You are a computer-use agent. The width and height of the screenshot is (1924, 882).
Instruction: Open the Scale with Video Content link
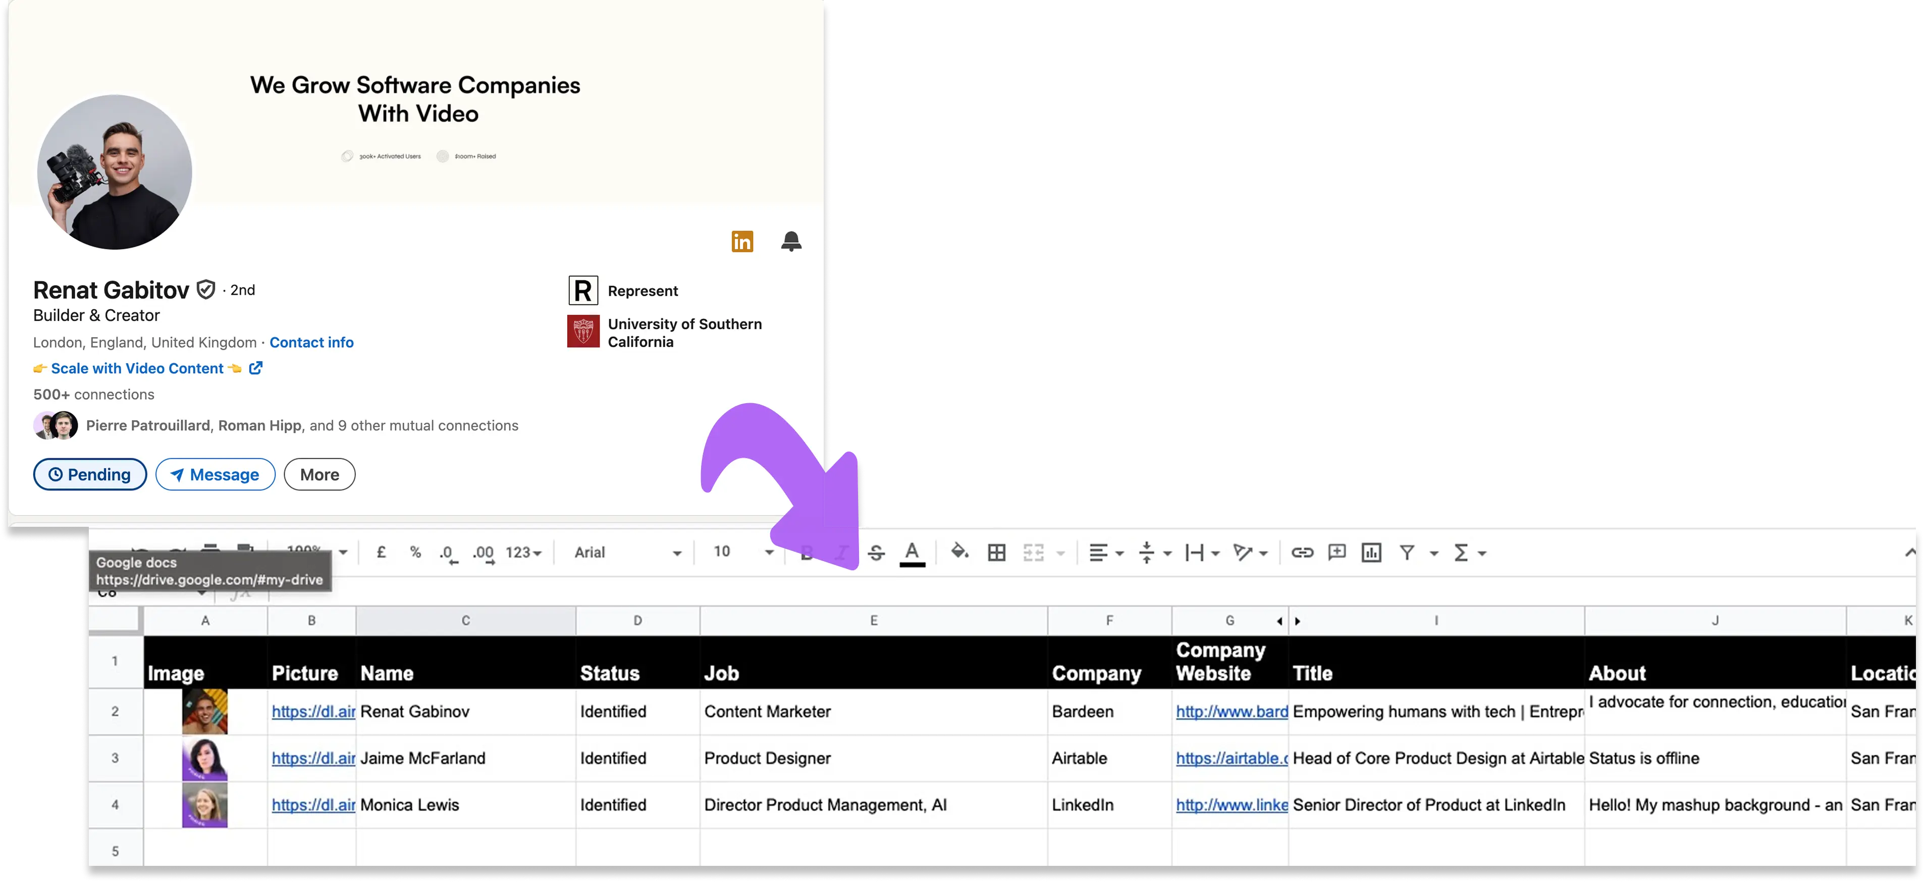coord(137,368)
